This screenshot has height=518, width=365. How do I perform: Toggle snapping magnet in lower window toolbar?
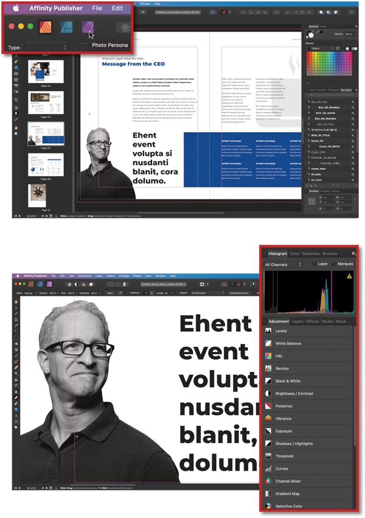239,284
